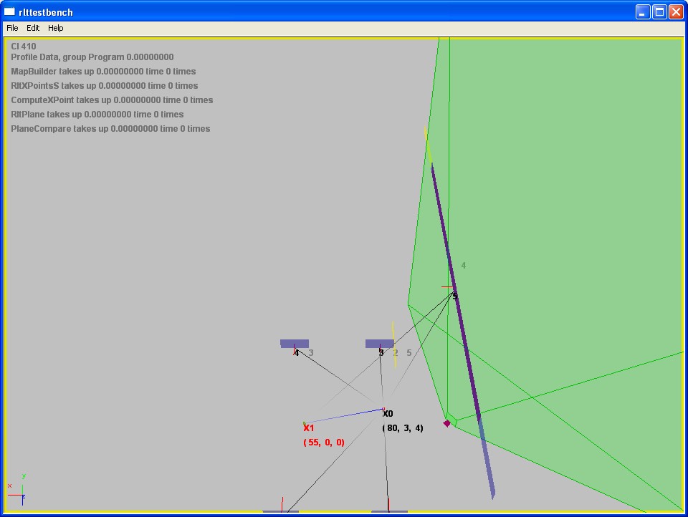The height and width of the screenshot is (517, 688).
Task: Click the rlttestbench title bar icon
Action: (10, 11)
